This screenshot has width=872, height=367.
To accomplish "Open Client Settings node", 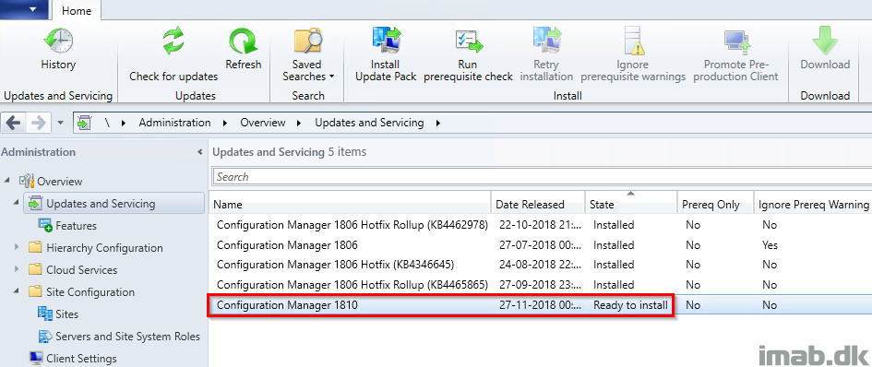I will click(81, 359).
